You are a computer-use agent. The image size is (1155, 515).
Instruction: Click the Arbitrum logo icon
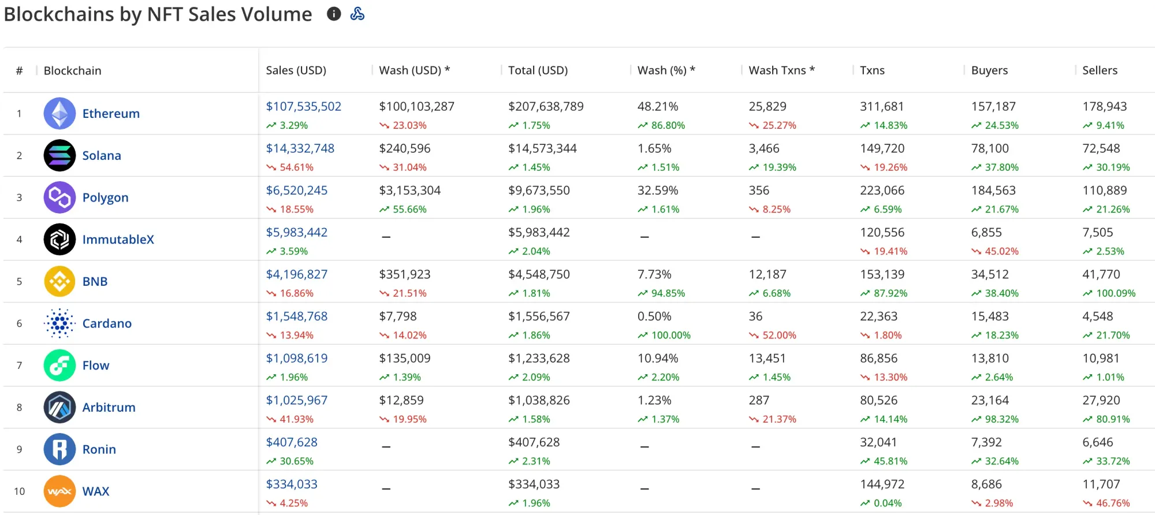pos(59,407)
